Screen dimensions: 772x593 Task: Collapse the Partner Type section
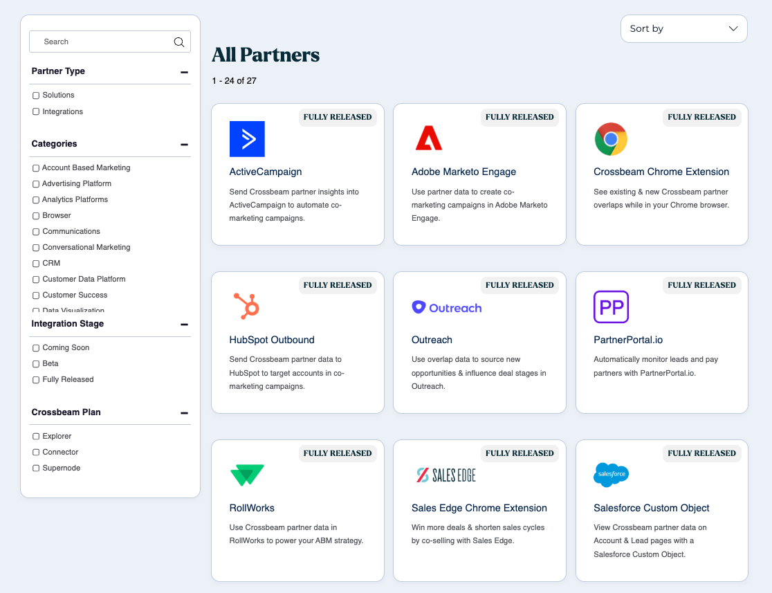(184, 73)
